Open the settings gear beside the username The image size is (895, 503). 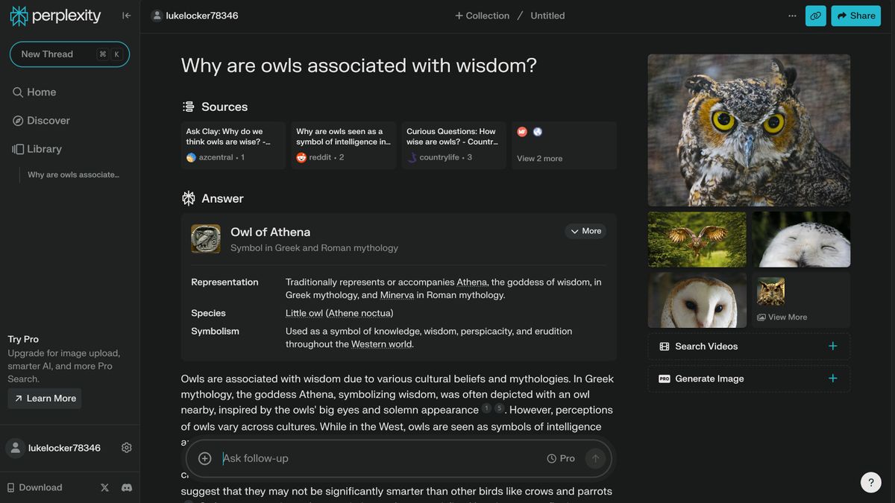tap(127, 448)
